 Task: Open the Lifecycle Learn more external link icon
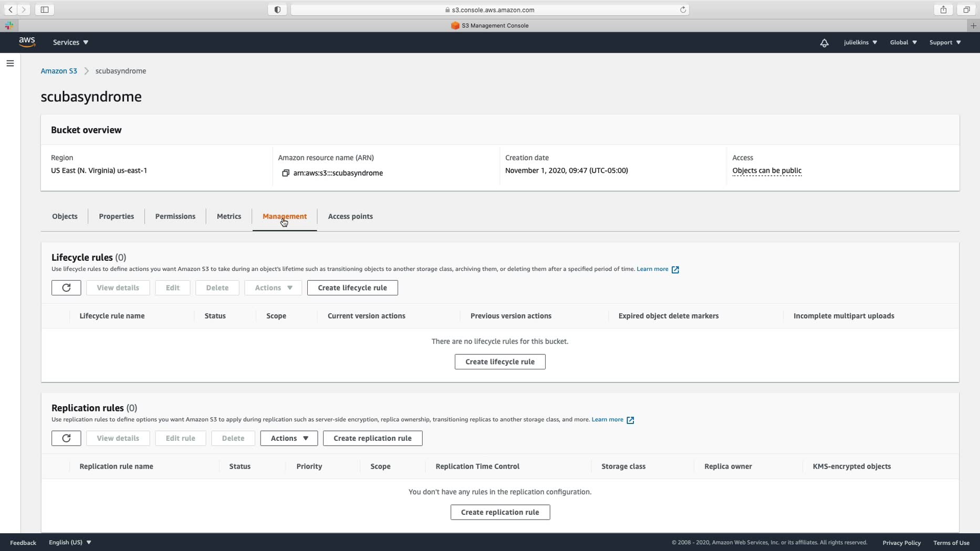coord(675,269)
